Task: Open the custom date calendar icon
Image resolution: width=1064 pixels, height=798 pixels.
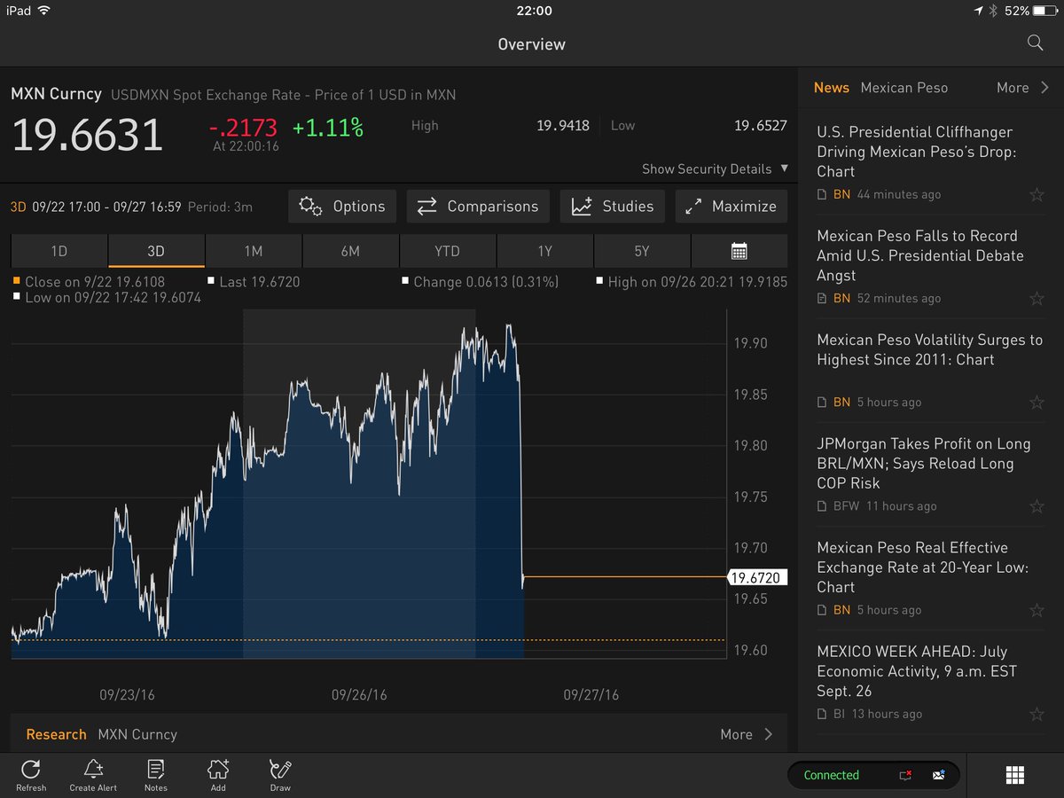Action: [x=739, y=251]
